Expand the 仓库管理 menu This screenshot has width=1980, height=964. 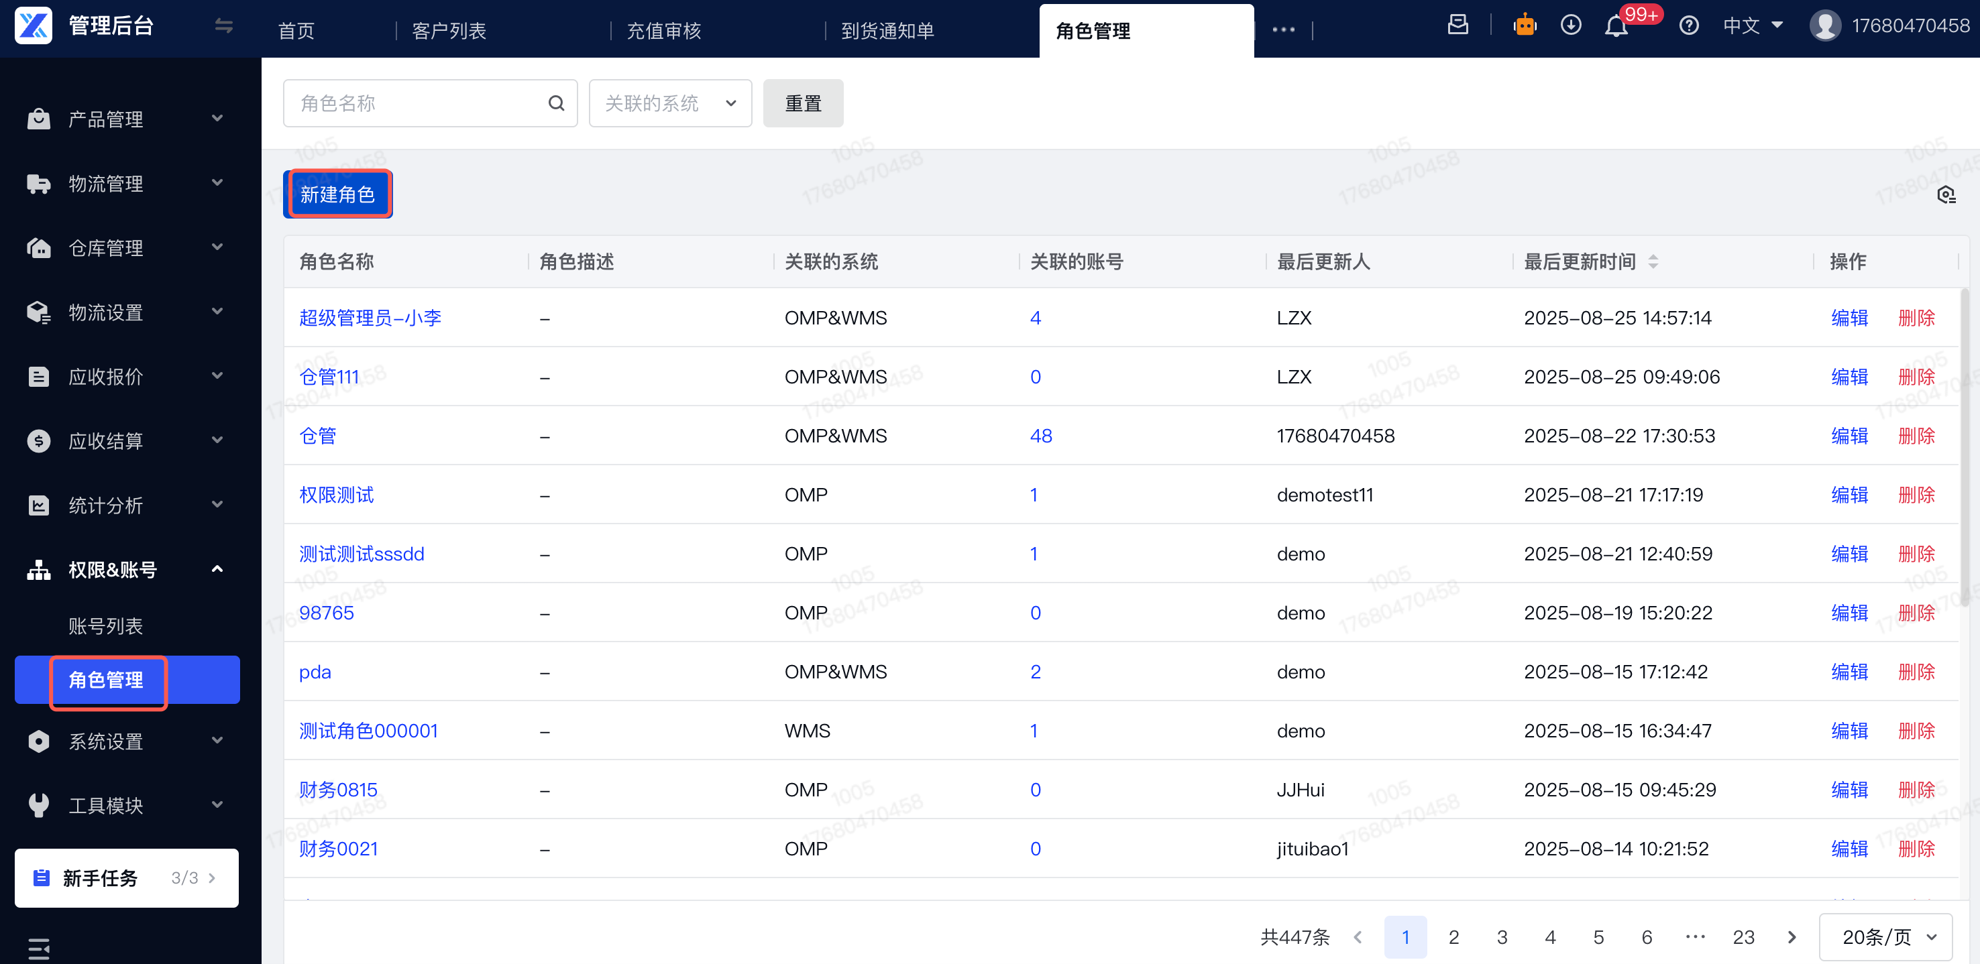(217, 247)
